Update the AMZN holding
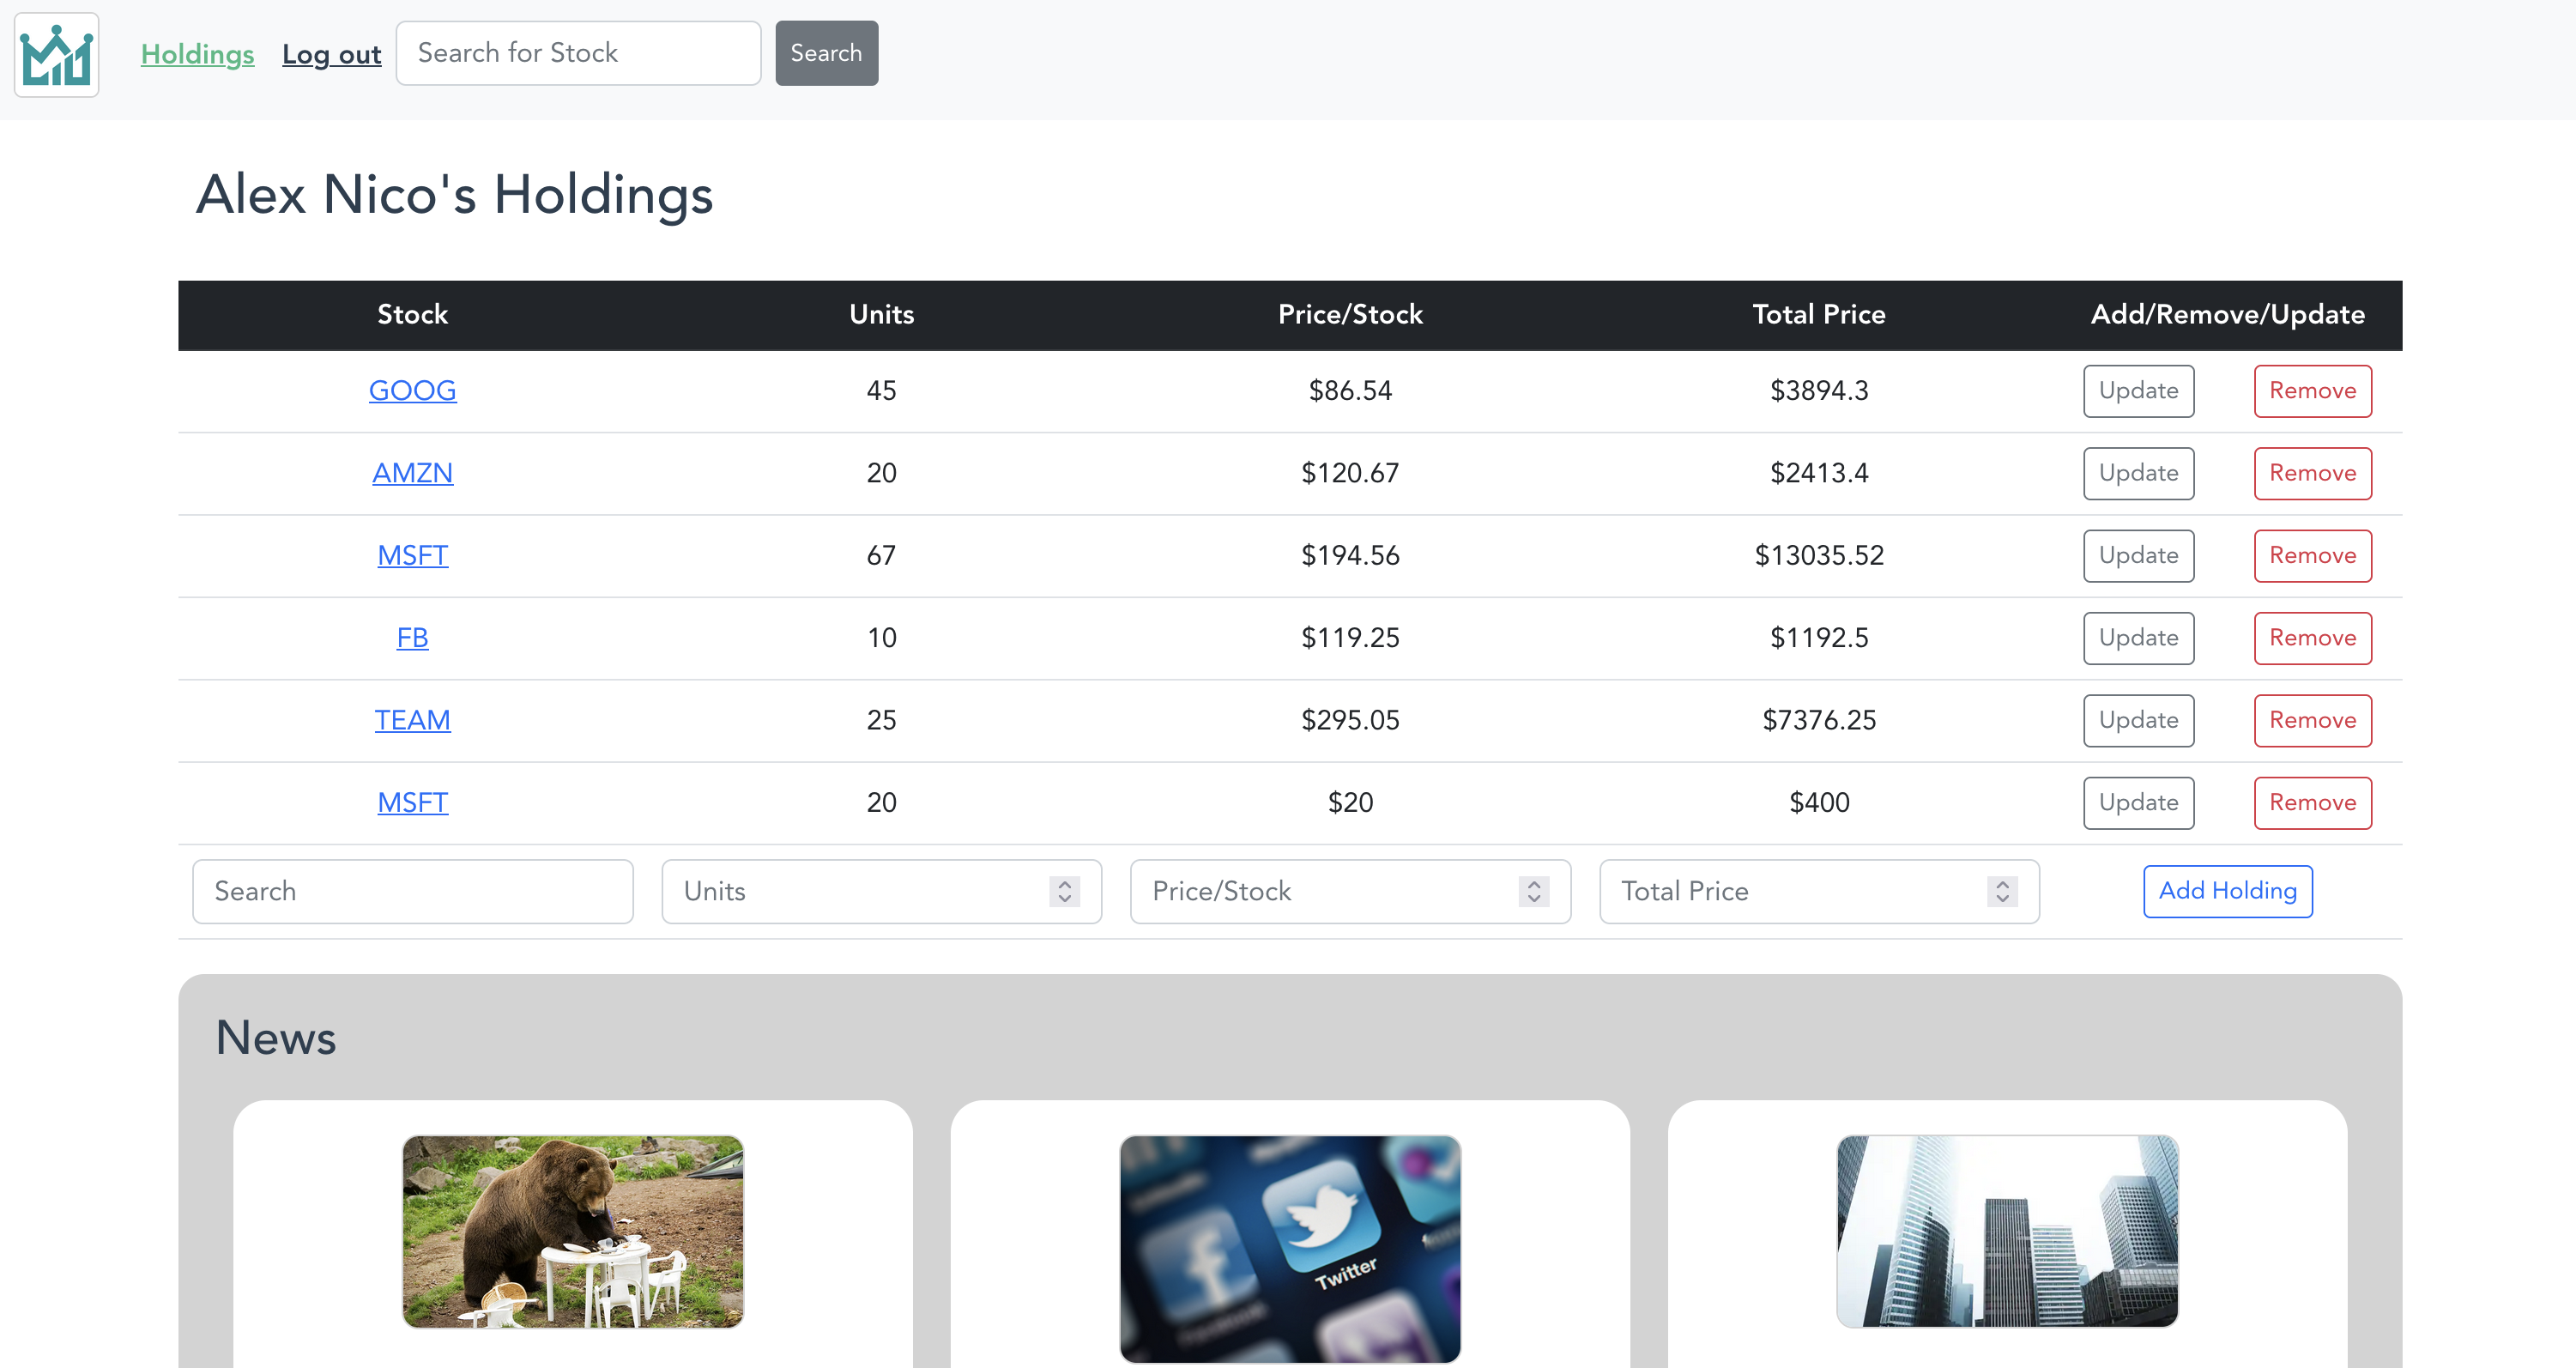 pos(2138,473)
